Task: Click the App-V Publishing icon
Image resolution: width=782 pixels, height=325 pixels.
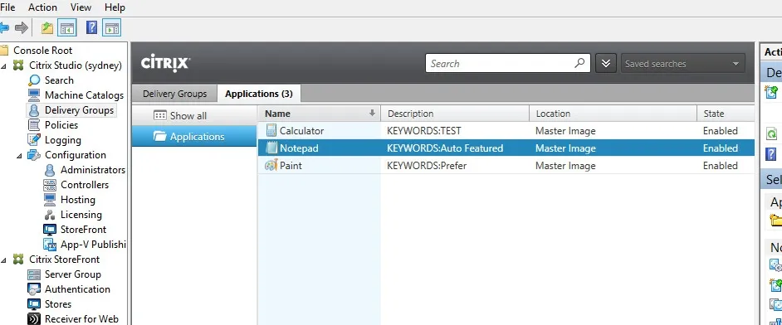Action: point(49,245)
